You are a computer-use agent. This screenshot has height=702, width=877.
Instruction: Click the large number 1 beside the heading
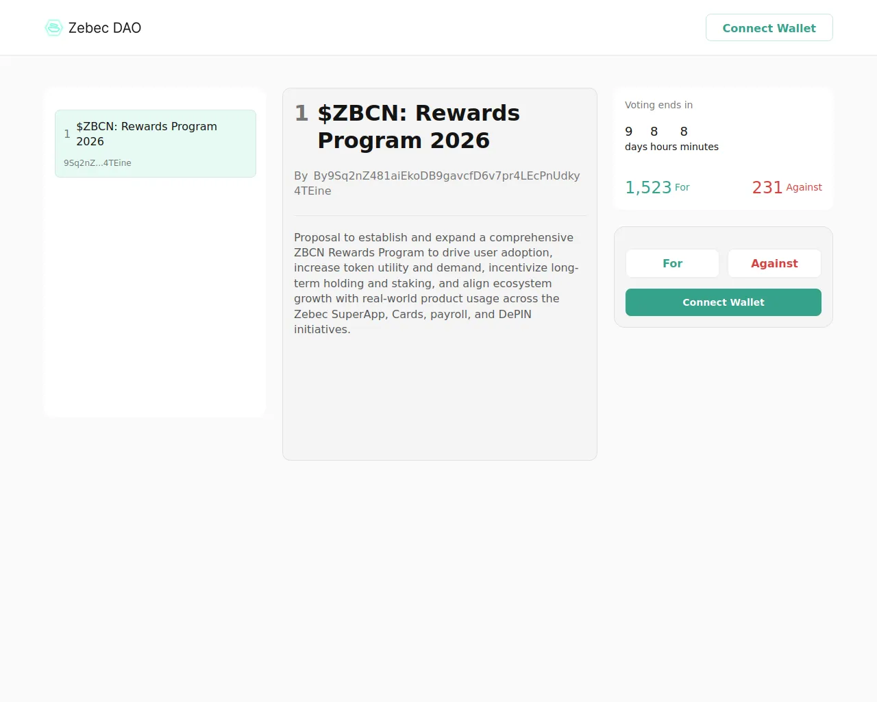coord(301,113)
